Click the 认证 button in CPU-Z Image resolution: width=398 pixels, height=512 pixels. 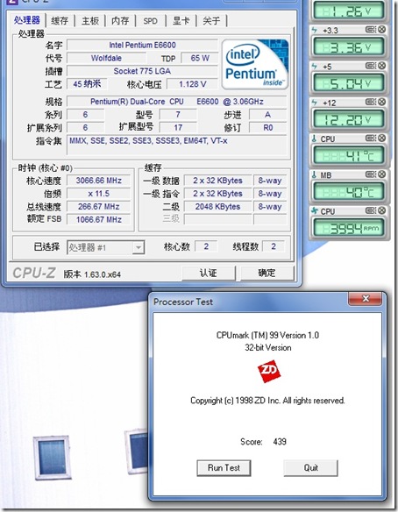click(209, 273)
